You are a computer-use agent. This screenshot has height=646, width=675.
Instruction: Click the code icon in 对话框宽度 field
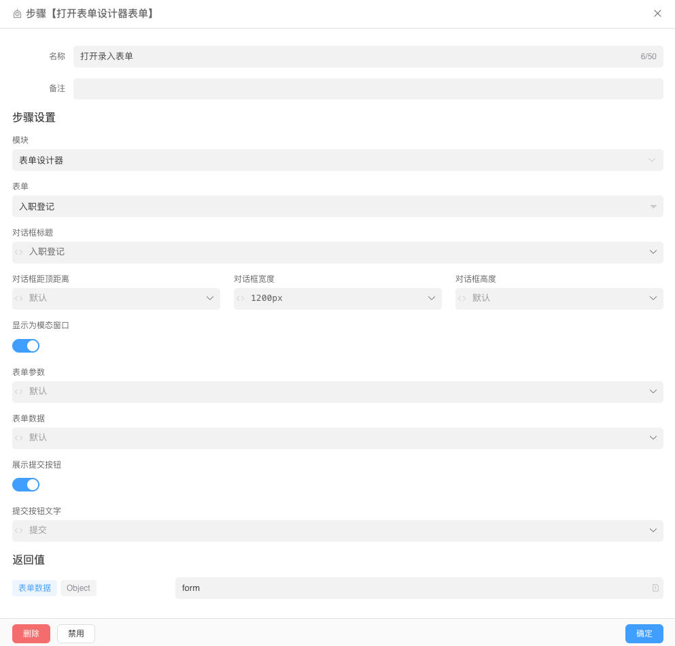click(x=241, y=298)
